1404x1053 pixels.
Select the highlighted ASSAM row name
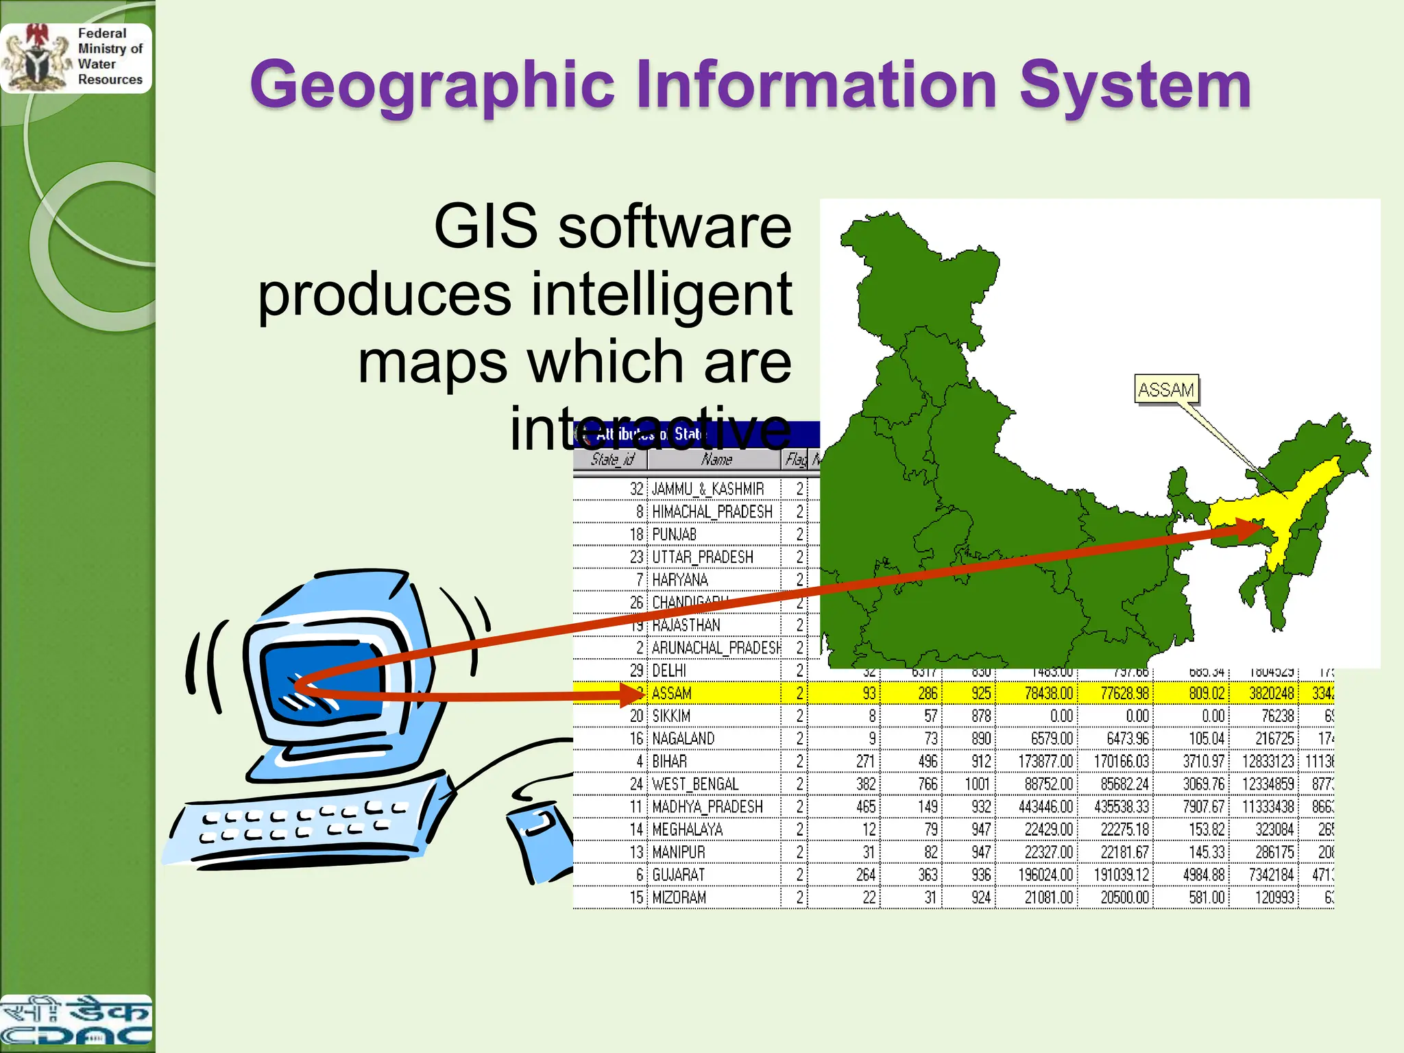671,693
